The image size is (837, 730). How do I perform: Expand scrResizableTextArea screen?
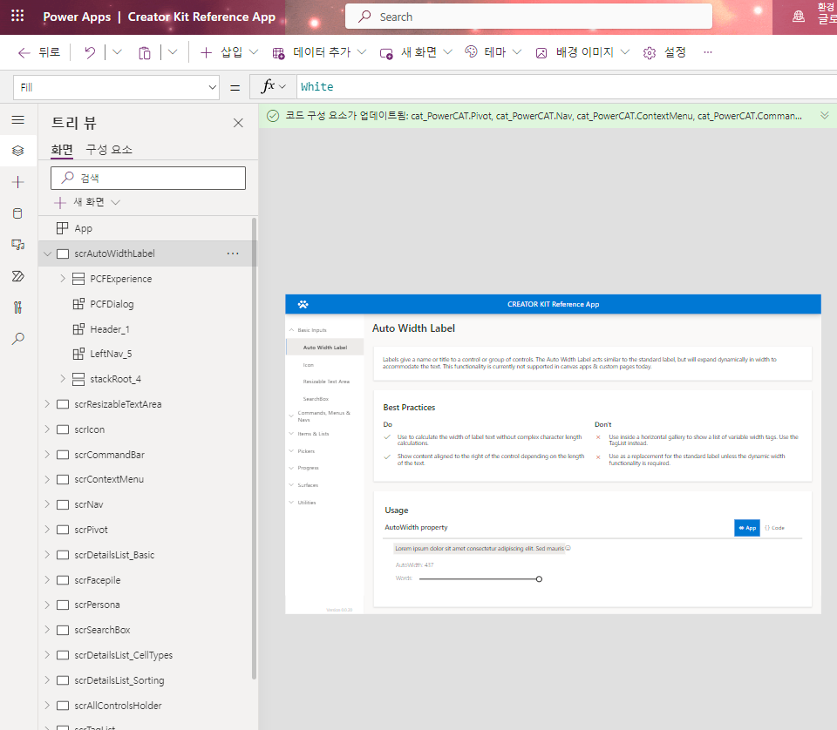pyautogui.click(x=47, y=404)
